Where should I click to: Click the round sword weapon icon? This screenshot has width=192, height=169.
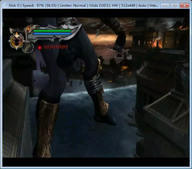point(28,48)
